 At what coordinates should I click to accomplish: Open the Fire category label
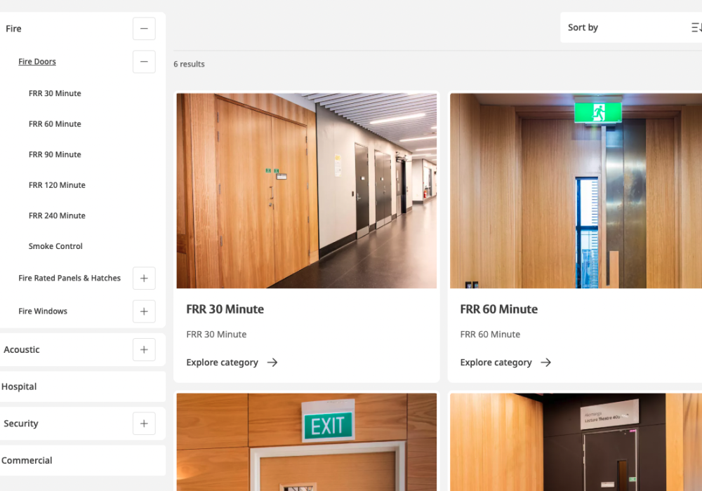13,29
